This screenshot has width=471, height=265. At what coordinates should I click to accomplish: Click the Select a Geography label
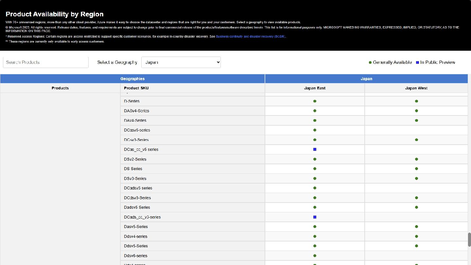coord(117,62)
